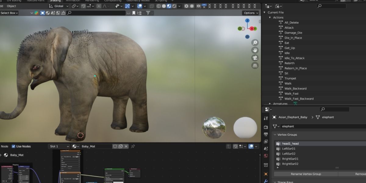Open the viewport Options dropdown

(x=251, y=13)
